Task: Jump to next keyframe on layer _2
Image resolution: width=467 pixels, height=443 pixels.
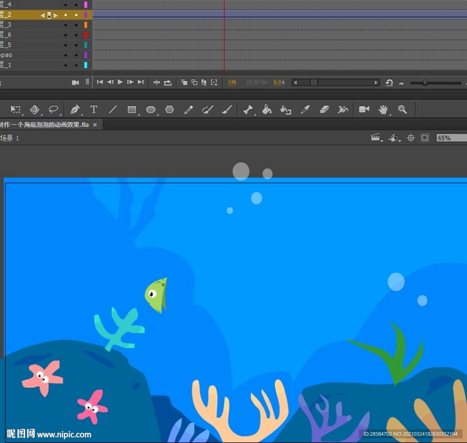Action: 56,15
